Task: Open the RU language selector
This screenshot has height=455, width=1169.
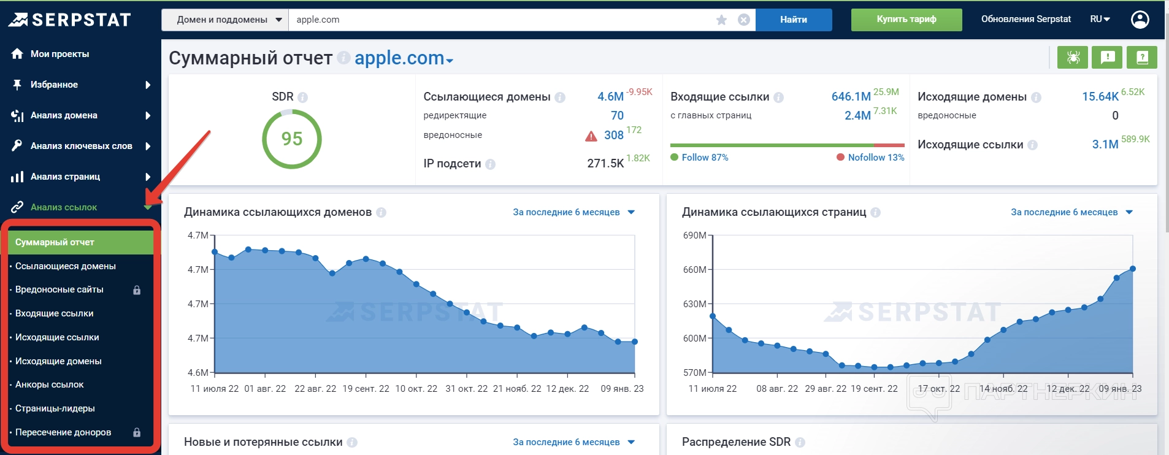Action: pyautogui.click(x=1100, y=20)
